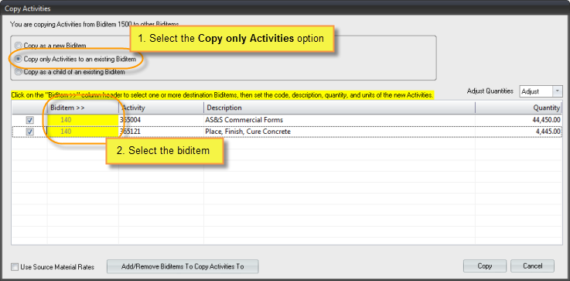Click activity code 365004
Viewport: 570px width, 281px height.
coord(130,120)
